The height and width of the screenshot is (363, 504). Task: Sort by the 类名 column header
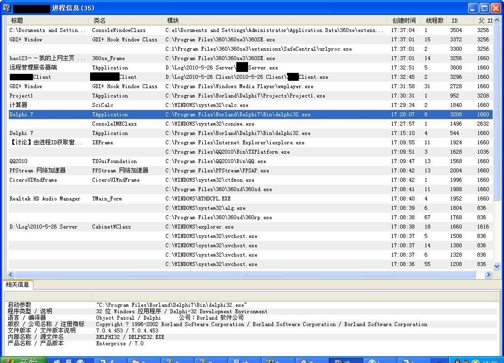tap(126, 21)
